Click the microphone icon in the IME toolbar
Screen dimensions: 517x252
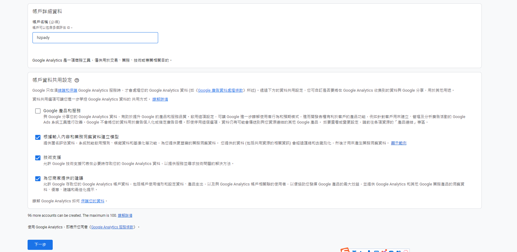coord(369,251)
